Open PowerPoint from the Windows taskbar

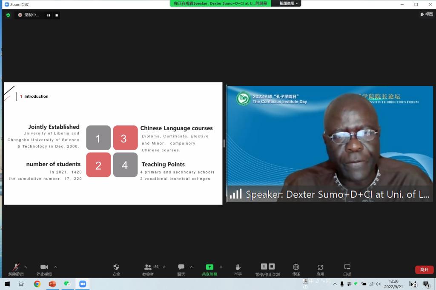coord(52,284)
